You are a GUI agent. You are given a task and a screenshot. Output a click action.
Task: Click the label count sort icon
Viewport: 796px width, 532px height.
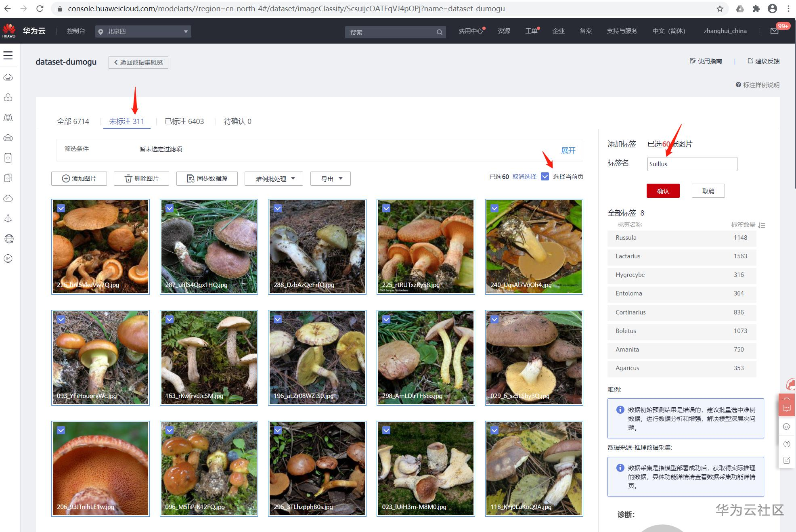762,225
